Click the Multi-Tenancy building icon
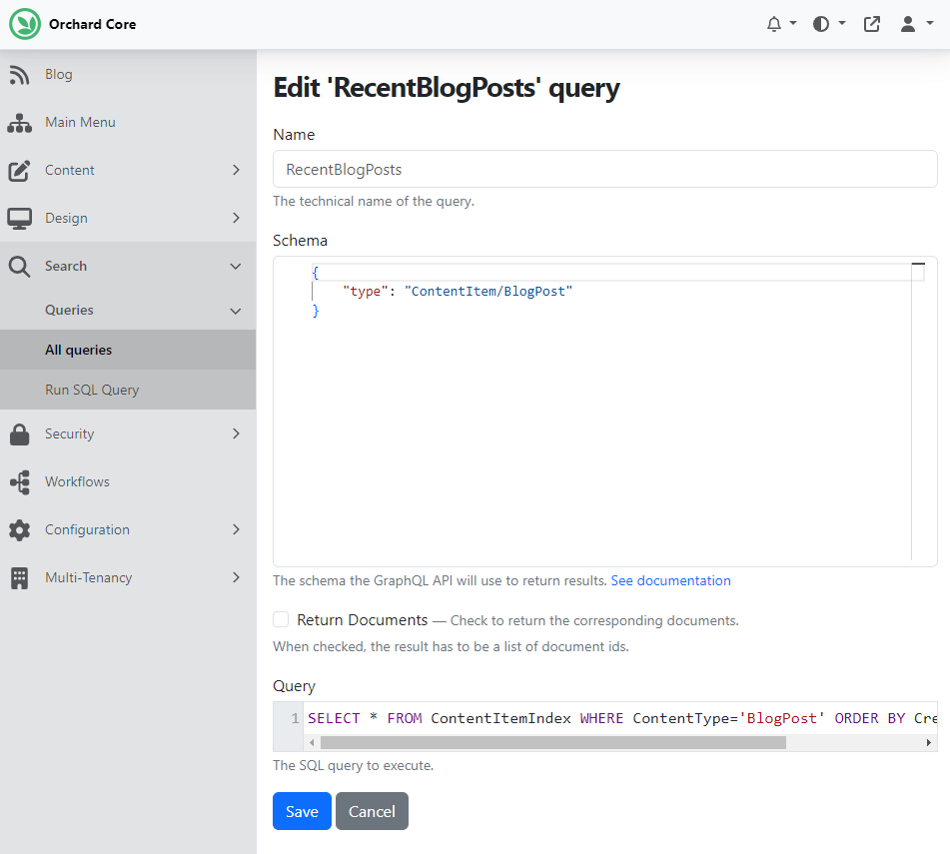Screen dimensions: 950x854 19,578
